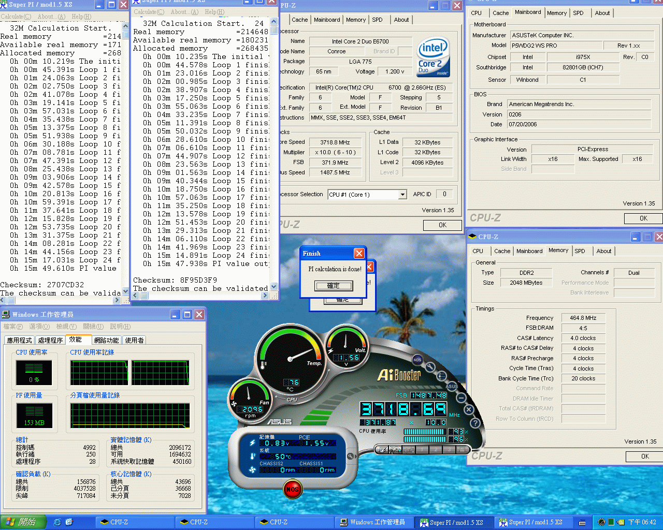
Task: Close AI Booster using the round X icon
Action: [x=469, y=409]
